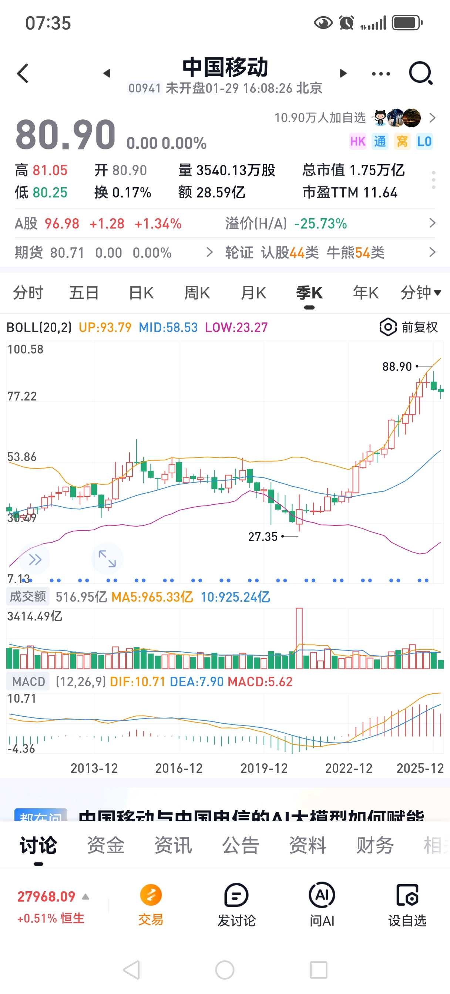Open watchlist followers chevron
The height and width of the screenshot is (994, 450).
pyautogui.click(x=432, y=118)
